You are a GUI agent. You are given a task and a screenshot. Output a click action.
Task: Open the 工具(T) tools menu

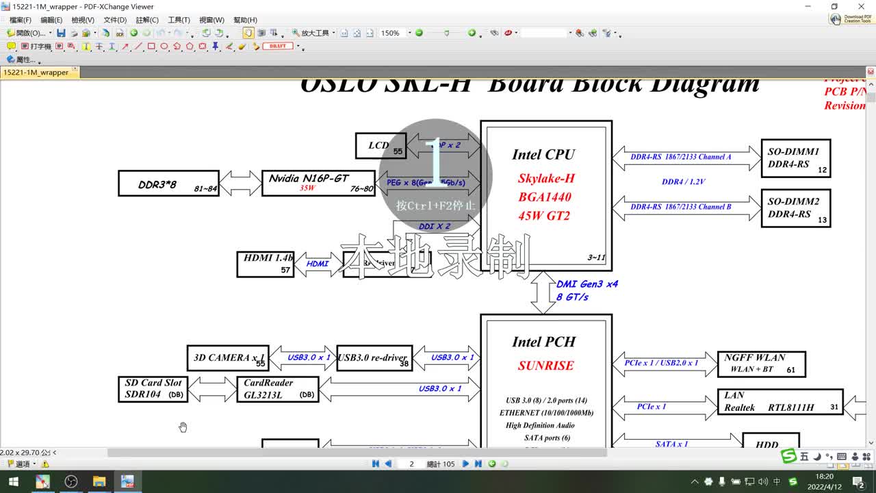point(179,20)
